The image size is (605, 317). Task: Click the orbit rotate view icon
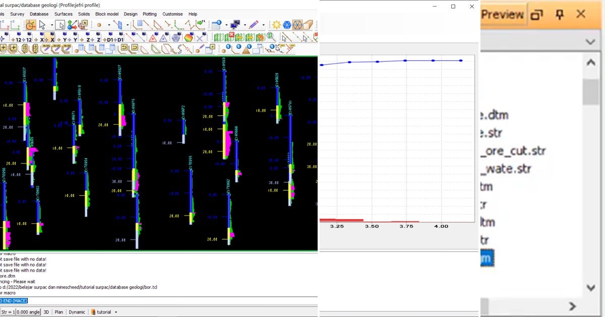click(31, 25)
